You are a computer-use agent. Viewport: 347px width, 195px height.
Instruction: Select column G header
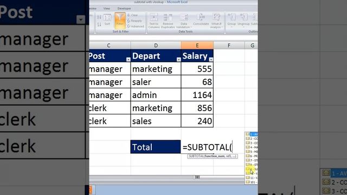(252, 45)
